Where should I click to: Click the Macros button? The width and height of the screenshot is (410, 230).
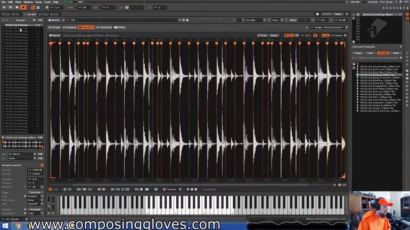(x=54, y=20)
